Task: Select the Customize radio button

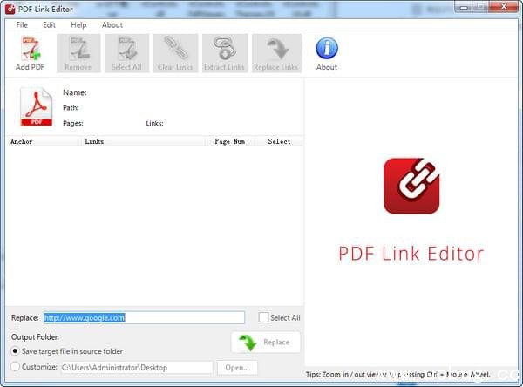Action: (x=15, y=366)
